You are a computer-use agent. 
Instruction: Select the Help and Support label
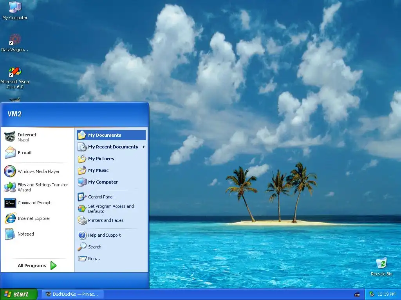coord(104,235)
